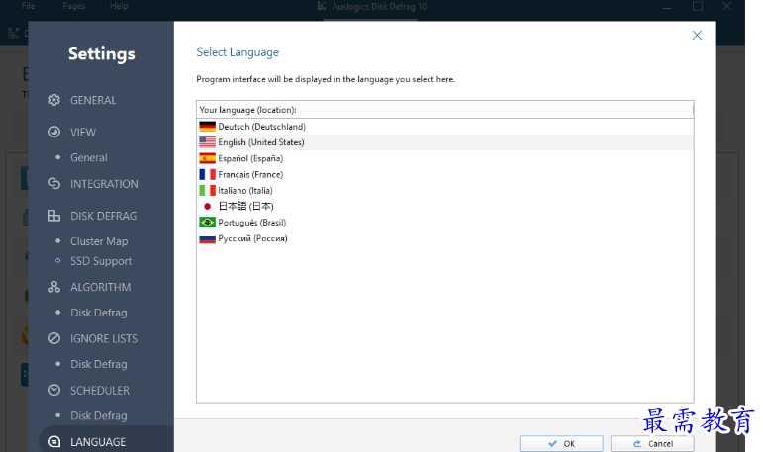Open the GENERAL settings section
The image size is (763, 452).
click(93, 100)
